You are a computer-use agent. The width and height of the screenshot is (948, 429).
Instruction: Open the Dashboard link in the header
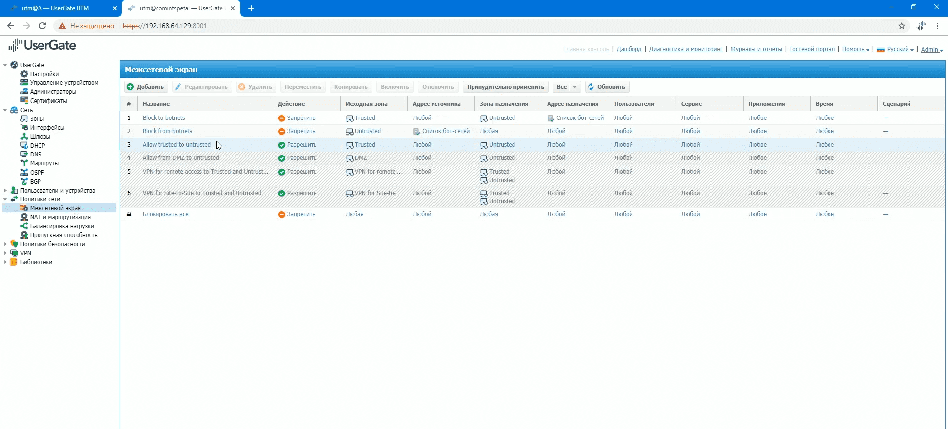click(629, 49)
